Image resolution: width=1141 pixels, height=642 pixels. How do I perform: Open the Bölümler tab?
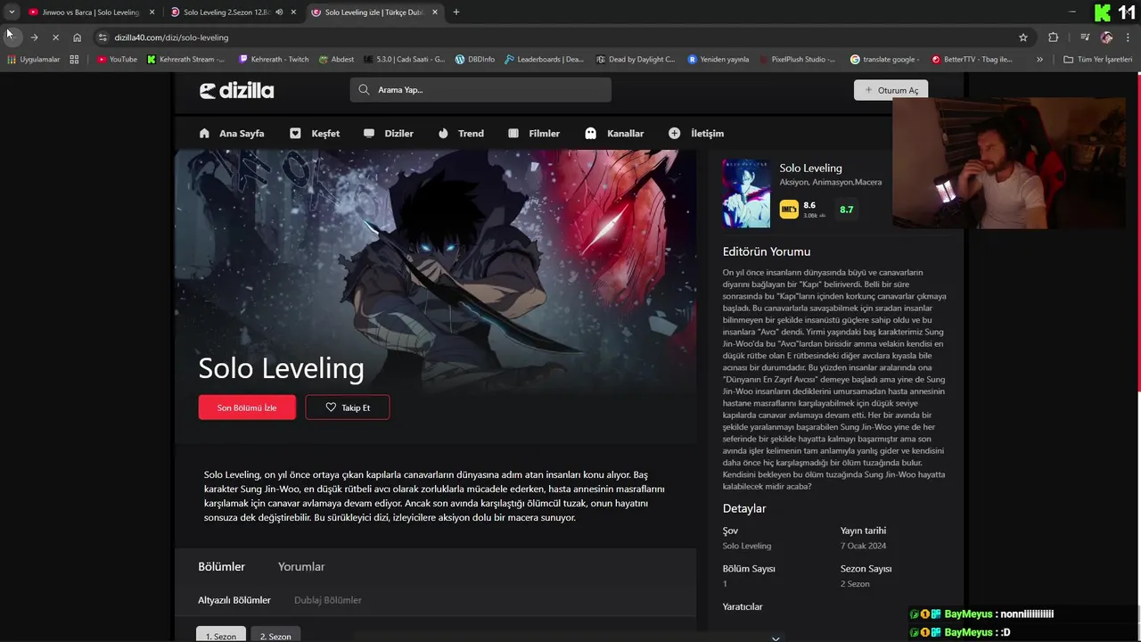221,567
